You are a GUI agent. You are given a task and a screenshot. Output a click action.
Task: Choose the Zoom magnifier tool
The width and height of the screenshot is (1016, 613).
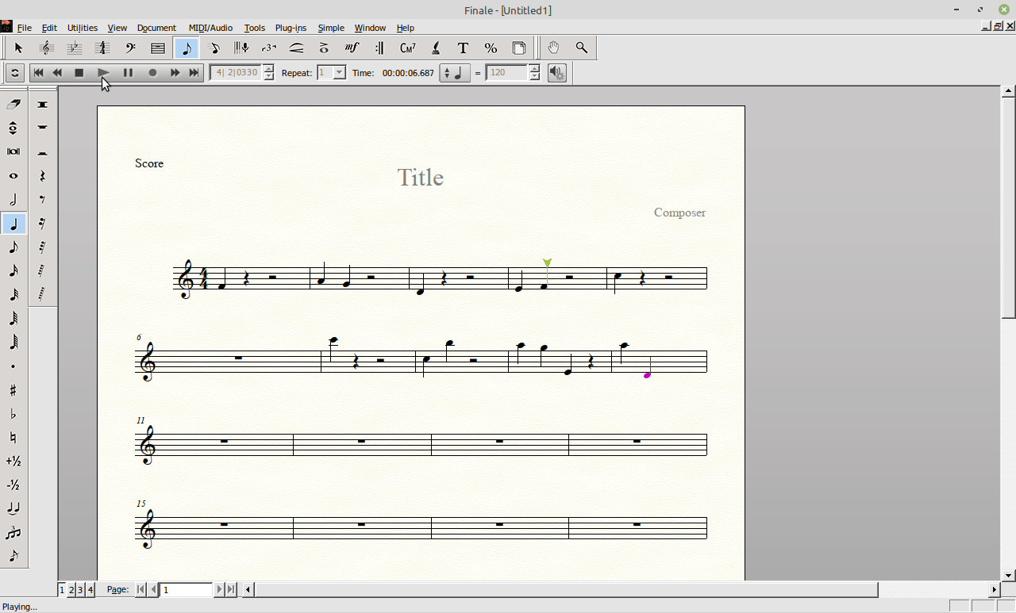click(x=582, y=48)
